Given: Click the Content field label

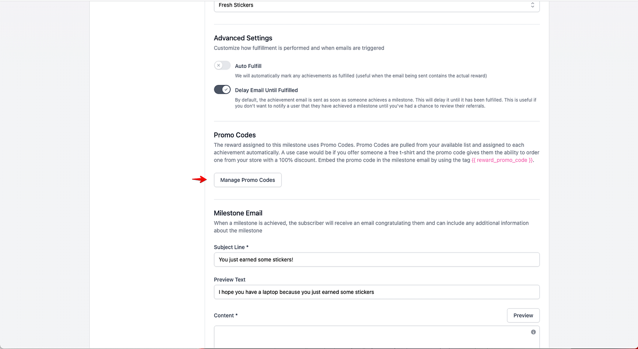Looking at the screenshot, I should pyautogui.click(x=226, y=316).
